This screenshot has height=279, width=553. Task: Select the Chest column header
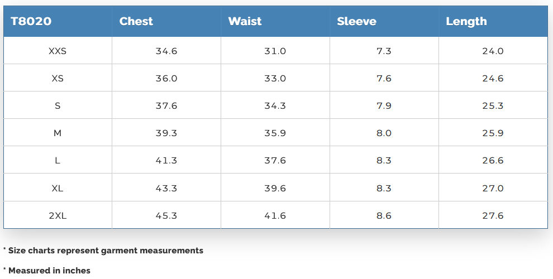136,21
